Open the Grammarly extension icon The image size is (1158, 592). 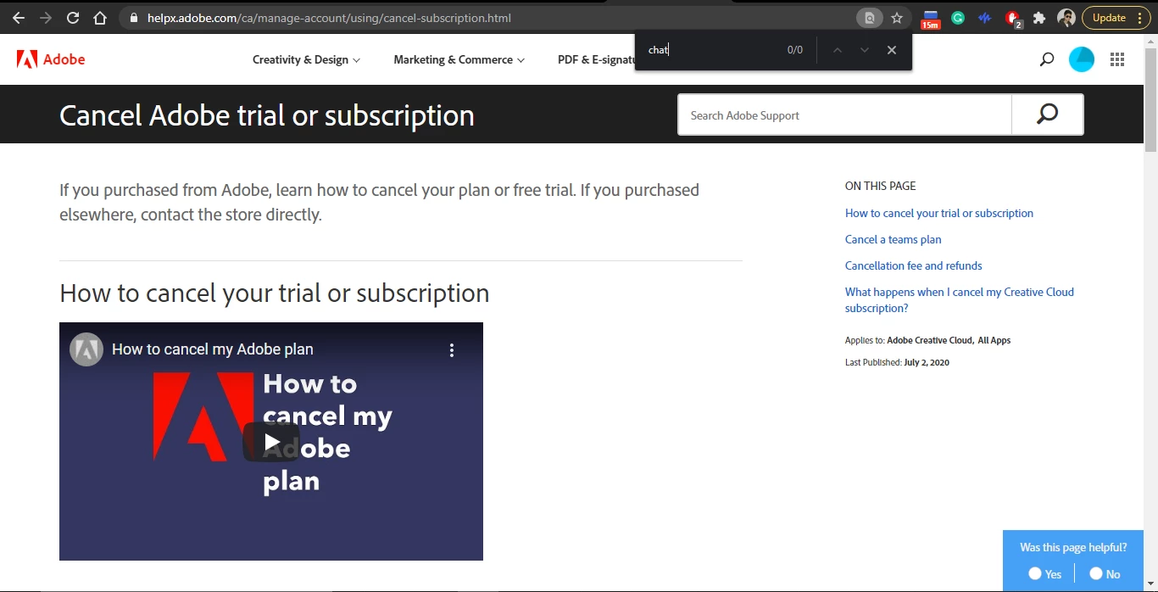(958, 18)
